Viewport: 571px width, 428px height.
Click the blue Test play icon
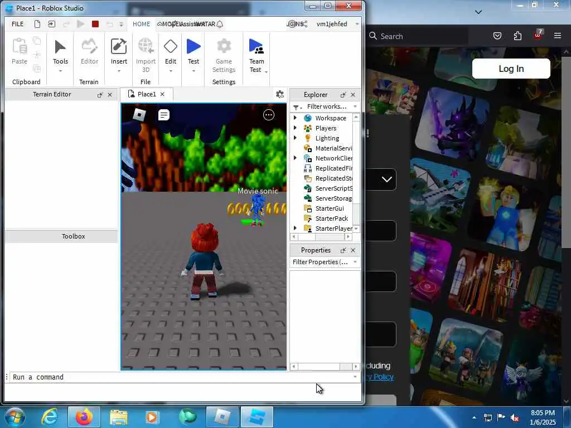pos(193,47)
